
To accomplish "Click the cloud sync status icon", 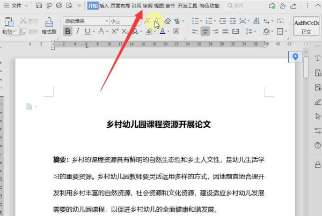I will click(x=272, y=6).
